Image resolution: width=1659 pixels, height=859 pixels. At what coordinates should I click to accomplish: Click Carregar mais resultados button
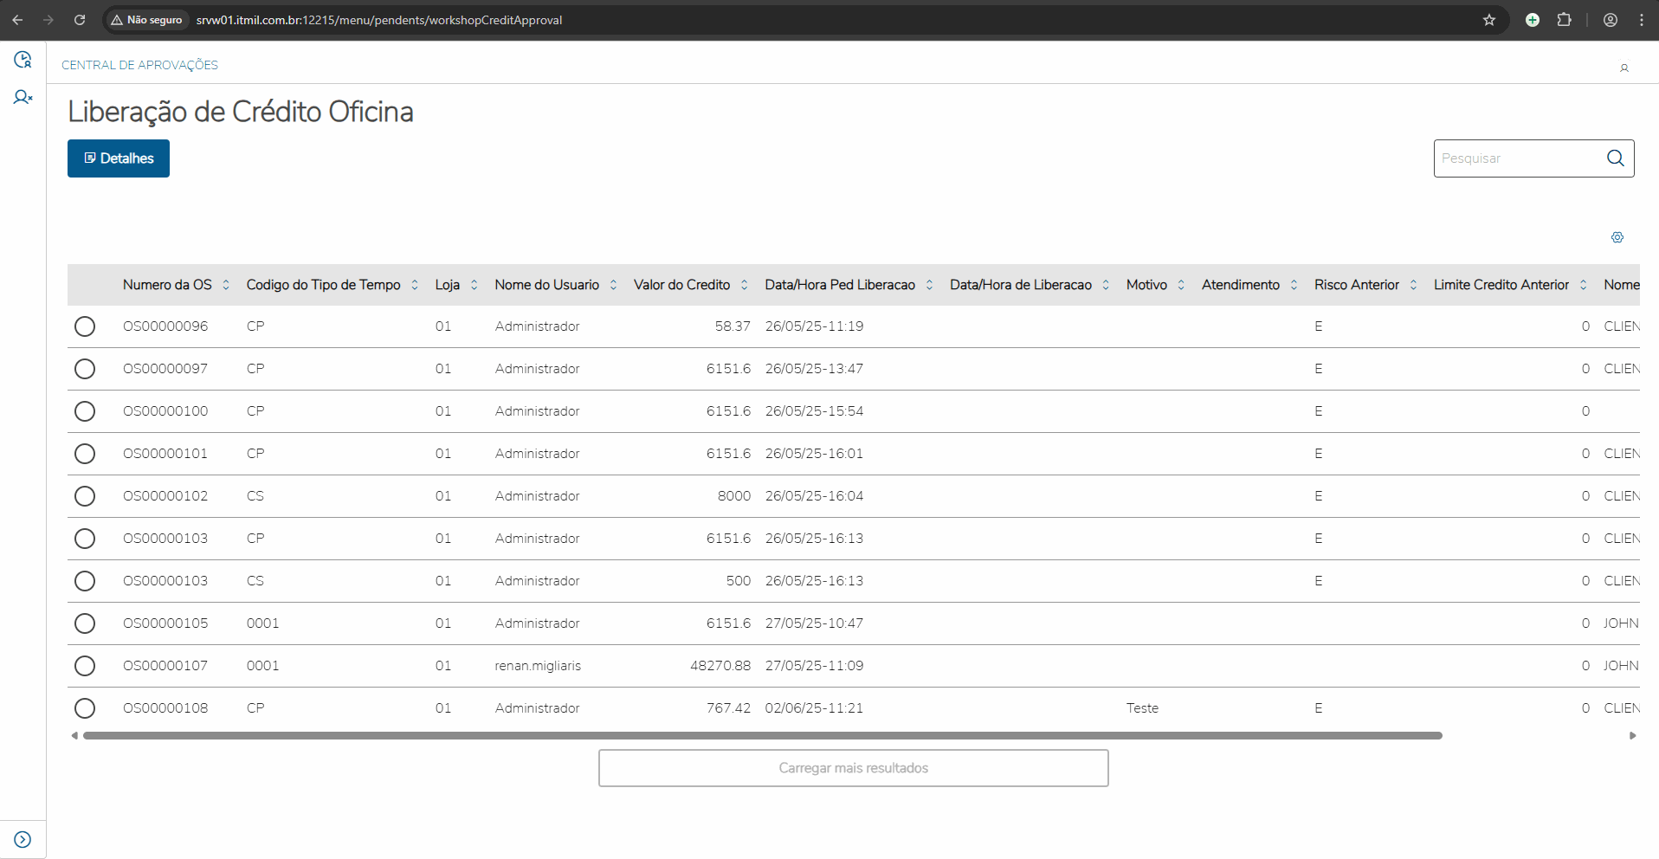(853, 768)
